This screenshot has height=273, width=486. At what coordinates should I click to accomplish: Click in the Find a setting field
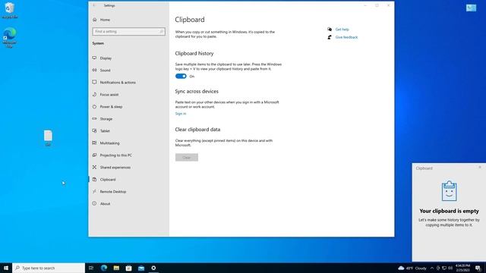tap(128, 32)
